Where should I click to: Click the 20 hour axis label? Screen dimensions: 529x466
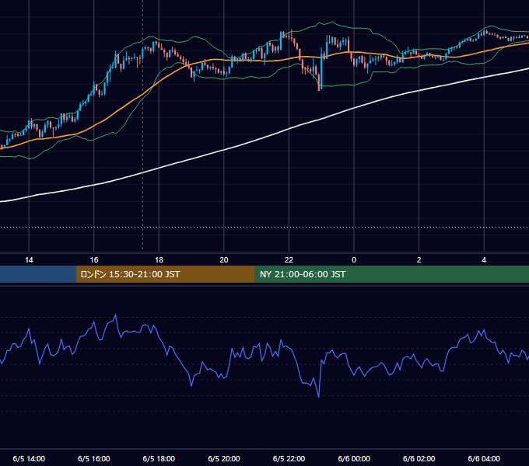pos(224,260)
